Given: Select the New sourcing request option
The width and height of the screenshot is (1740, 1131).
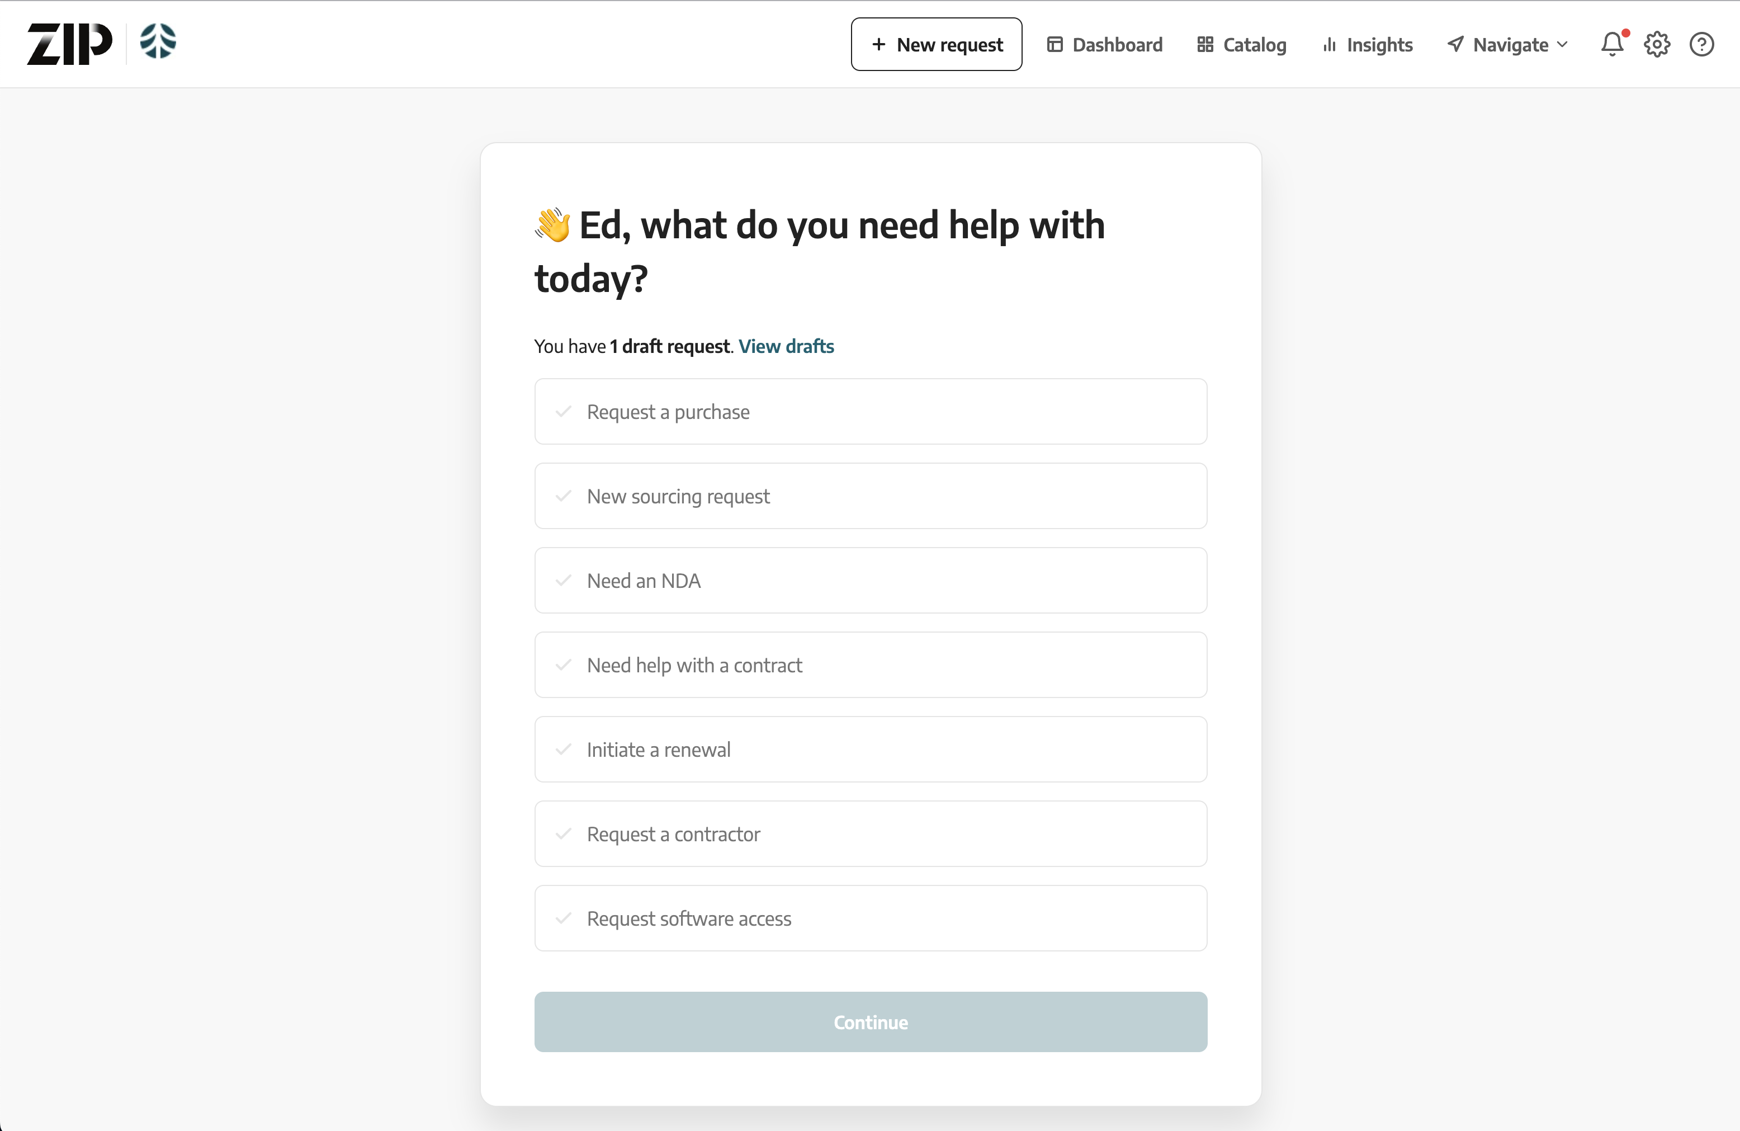Looking at the screenshot, I should 870,496.
